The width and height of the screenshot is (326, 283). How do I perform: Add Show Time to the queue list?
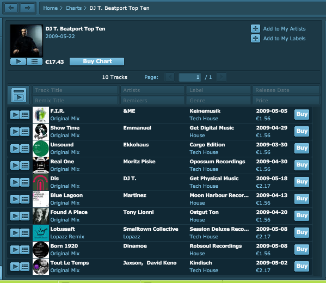coord(24,132)
